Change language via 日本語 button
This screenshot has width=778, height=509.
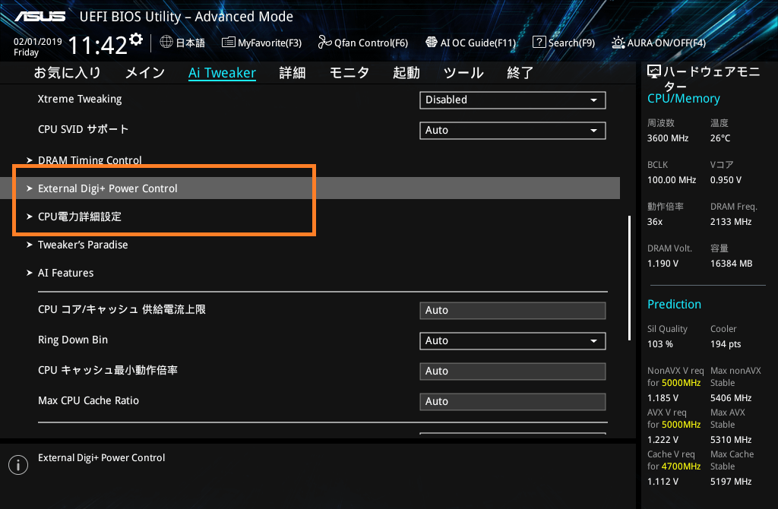(182, 43)
